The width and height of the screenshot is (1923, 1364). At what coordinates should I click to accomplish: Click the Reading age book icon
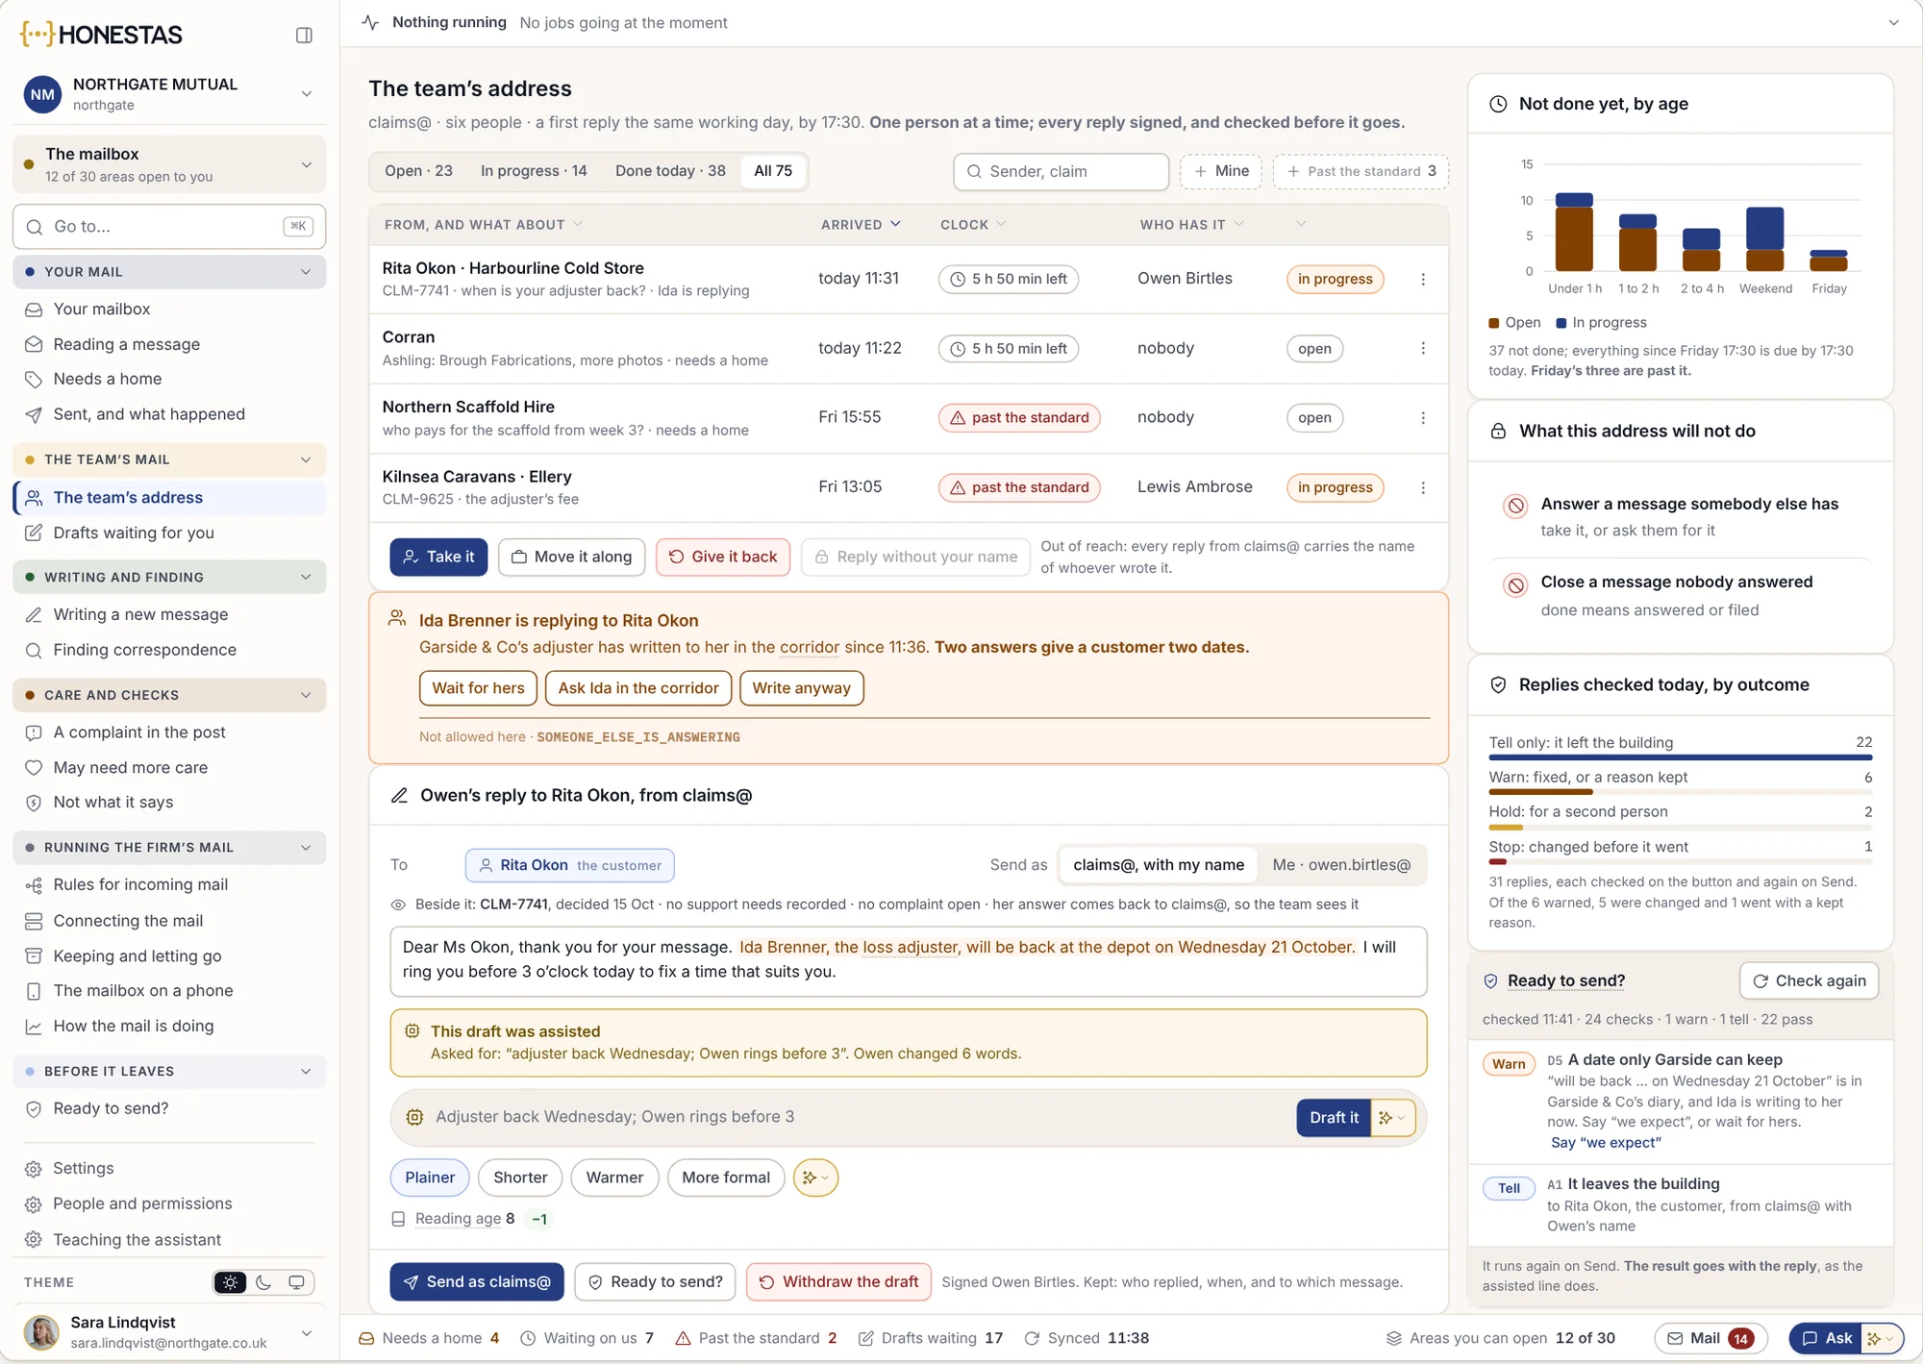[398, 1219]
